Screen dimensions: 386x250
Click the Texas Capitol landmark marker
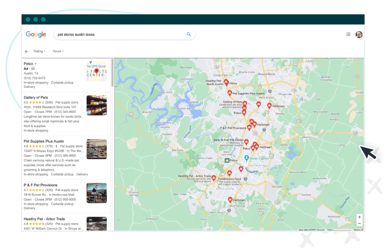pyautogui.click(x=246, y=158)
